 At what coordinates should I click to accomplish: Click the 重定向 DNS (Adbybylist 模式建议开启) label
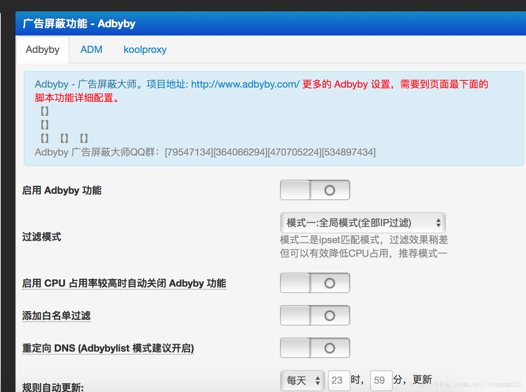108,348
